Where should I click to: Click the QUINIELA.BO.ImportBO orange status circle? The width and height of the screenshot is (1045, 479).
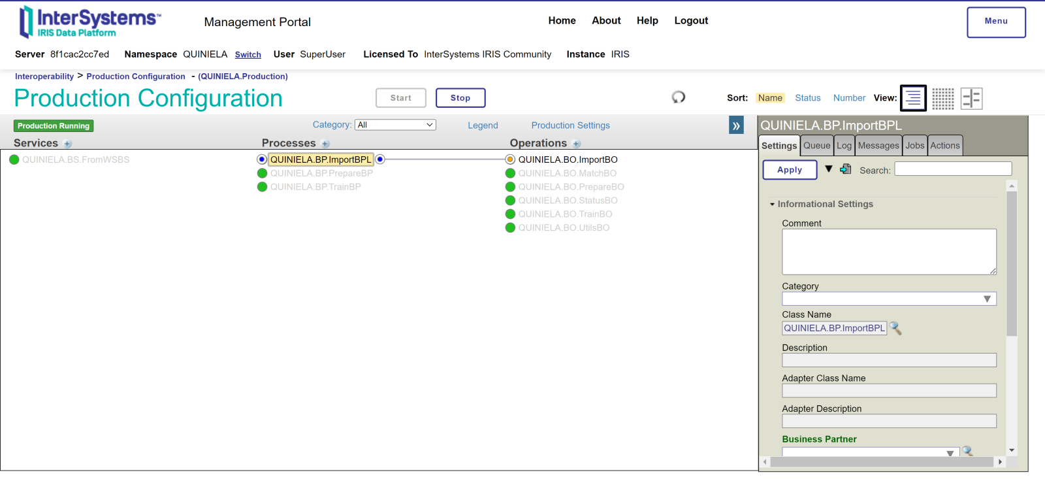(x=510, y=159)
